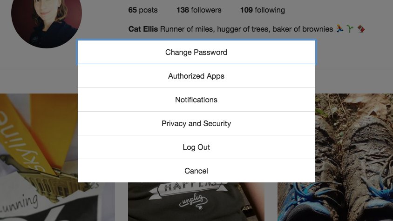
Task: Open Privacy and Security settings
Action: pyautogui.click(x=196, y=123)
